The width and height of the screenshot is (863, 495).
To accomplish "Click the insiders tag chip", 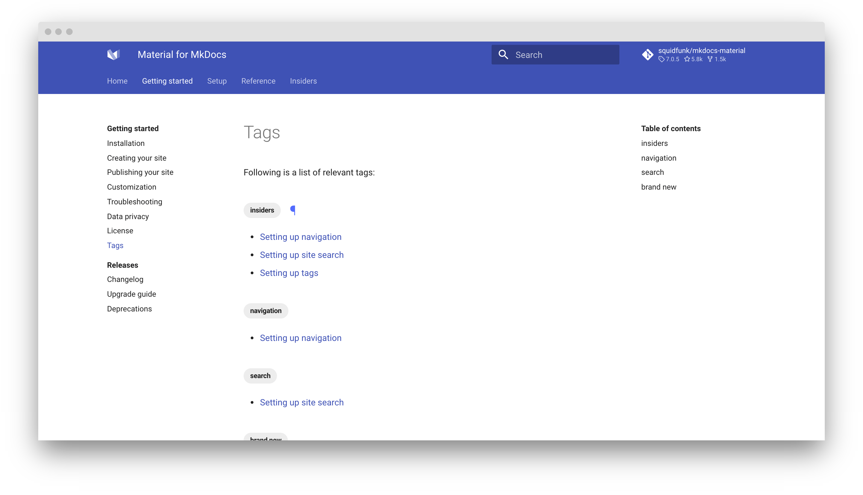I will pos(262,210).
